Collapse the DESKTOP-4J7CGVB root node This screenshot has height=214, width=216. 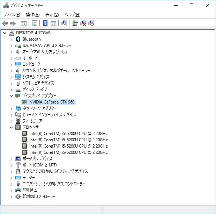(x=5, y=33)
